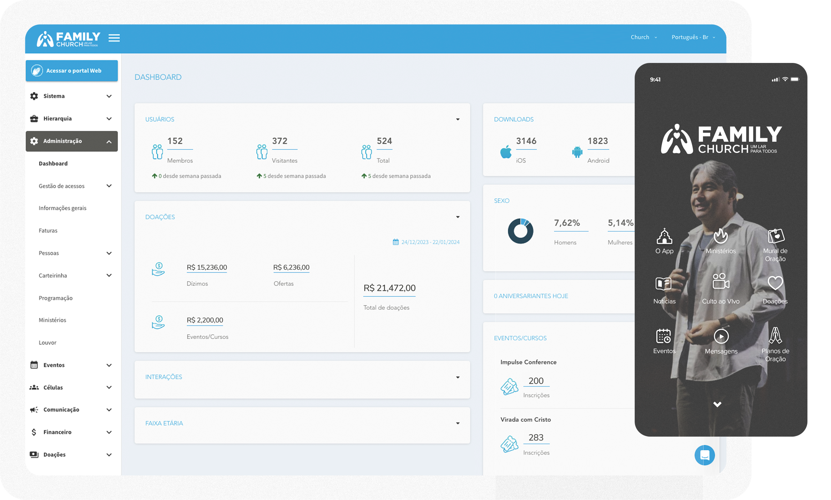Viewport: 831px width, 500px height.
Task: Click the Visitantes people icon
Action: coord(262,152)
